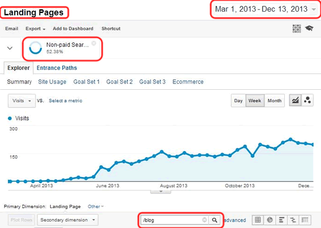Select the comparison view icon
The image size is (321, 228).
point(293,220)
